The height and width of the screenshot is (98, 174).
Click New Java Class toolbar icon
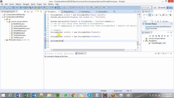[x=39, y=8]
